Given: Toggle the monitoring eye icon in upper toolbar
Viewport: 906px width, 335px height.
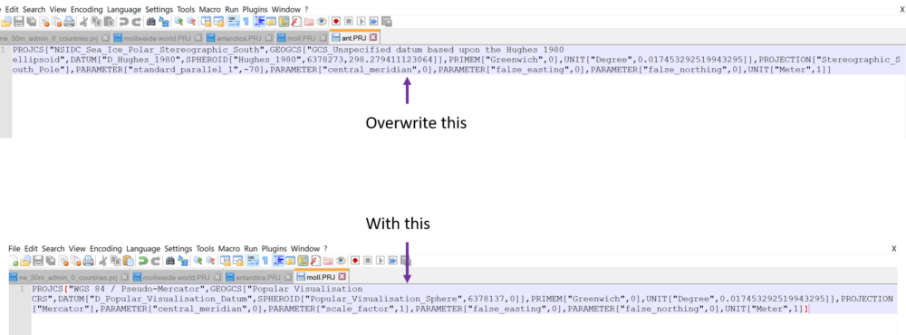Looking at the screenshot, I should pos(322,22).
